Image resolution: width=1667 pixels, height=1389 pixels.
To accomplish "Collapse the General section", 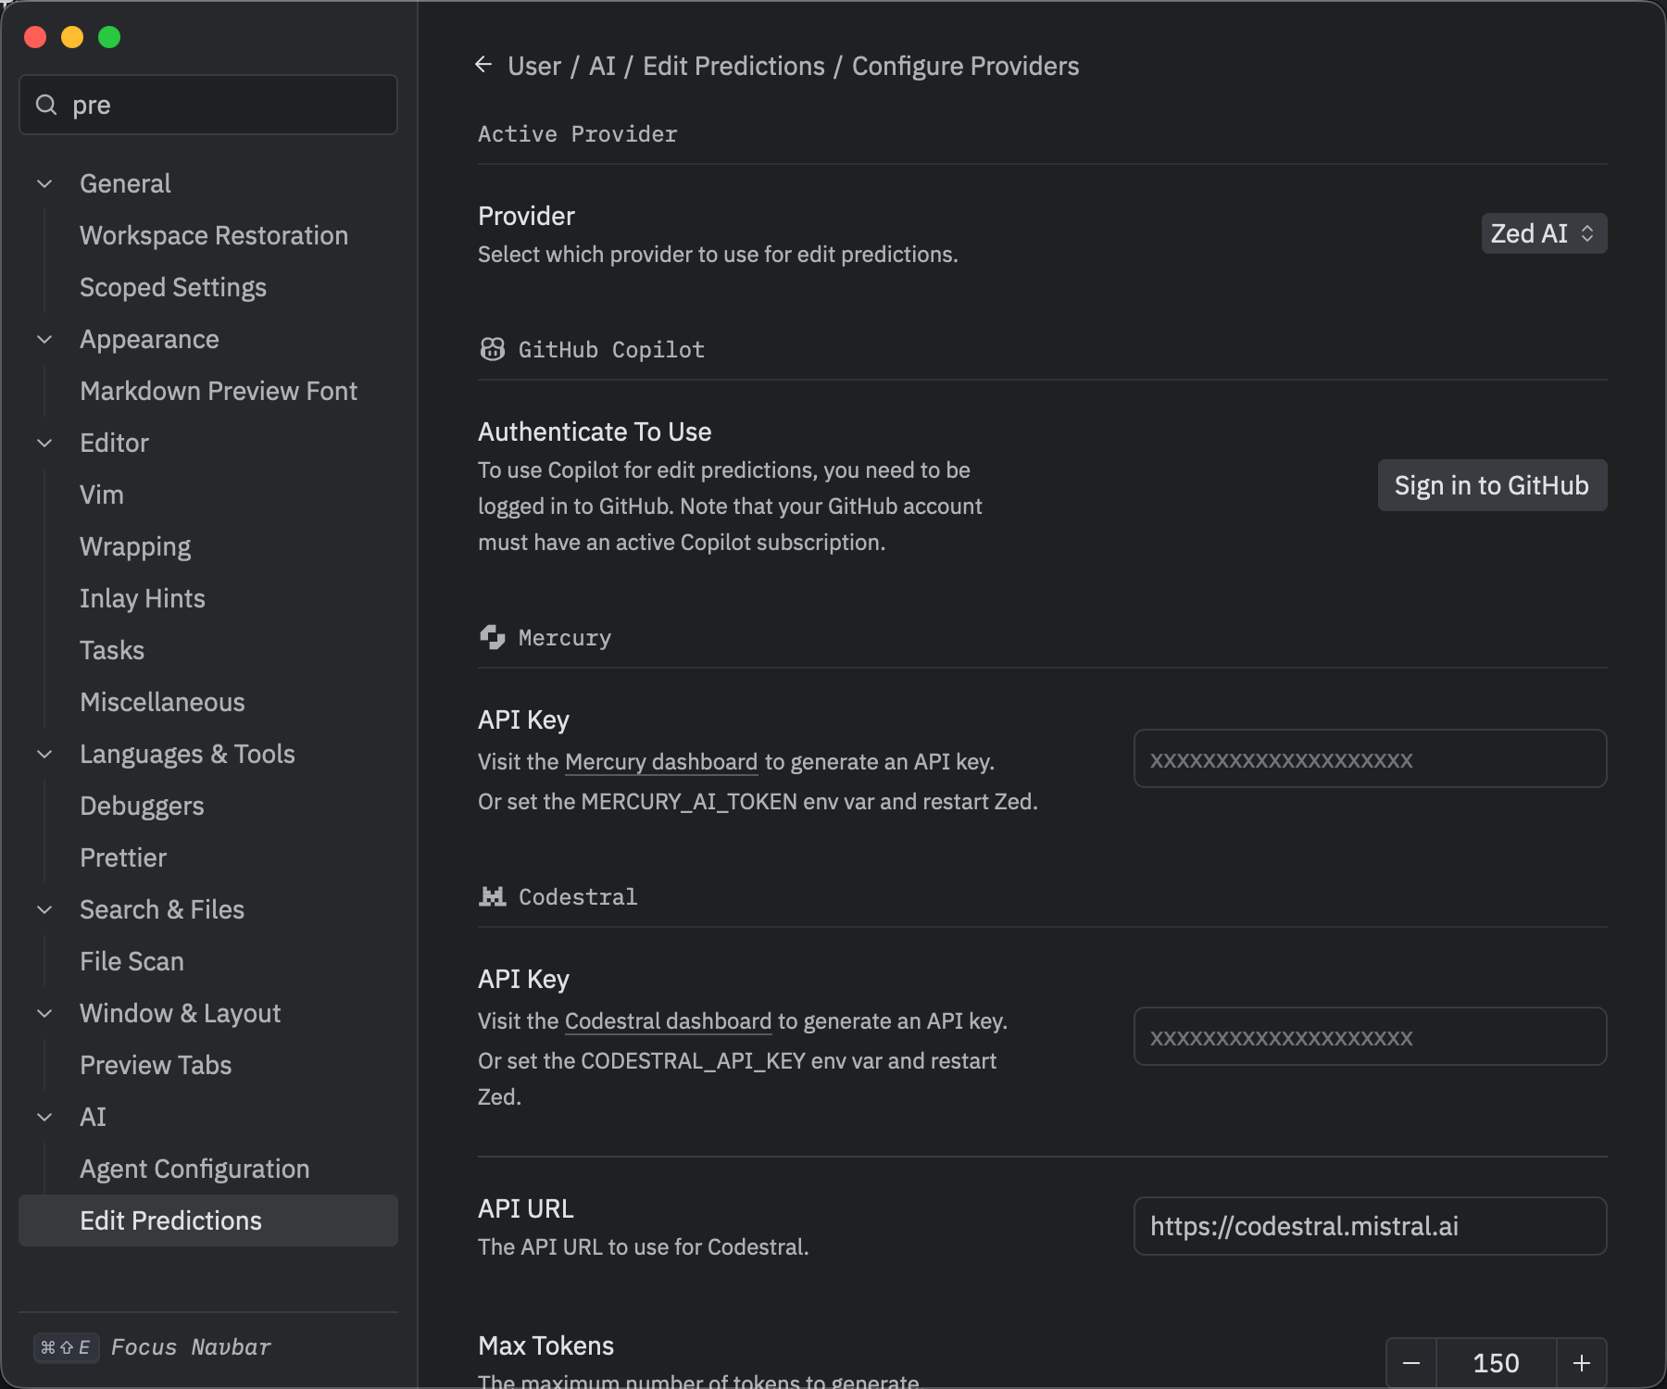I will coord(44,183).
